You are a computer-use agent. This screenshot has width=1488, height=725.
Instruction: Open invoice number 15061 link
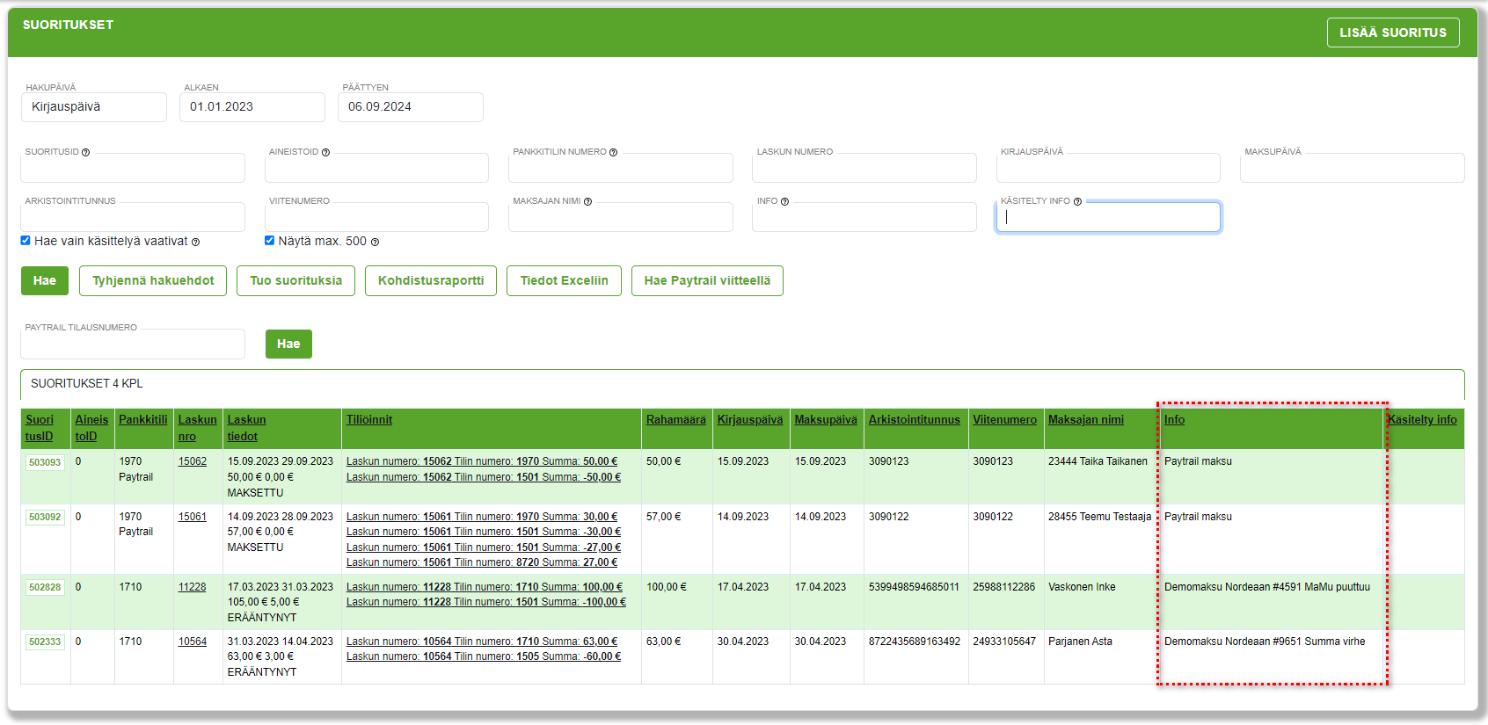(193, 517)
